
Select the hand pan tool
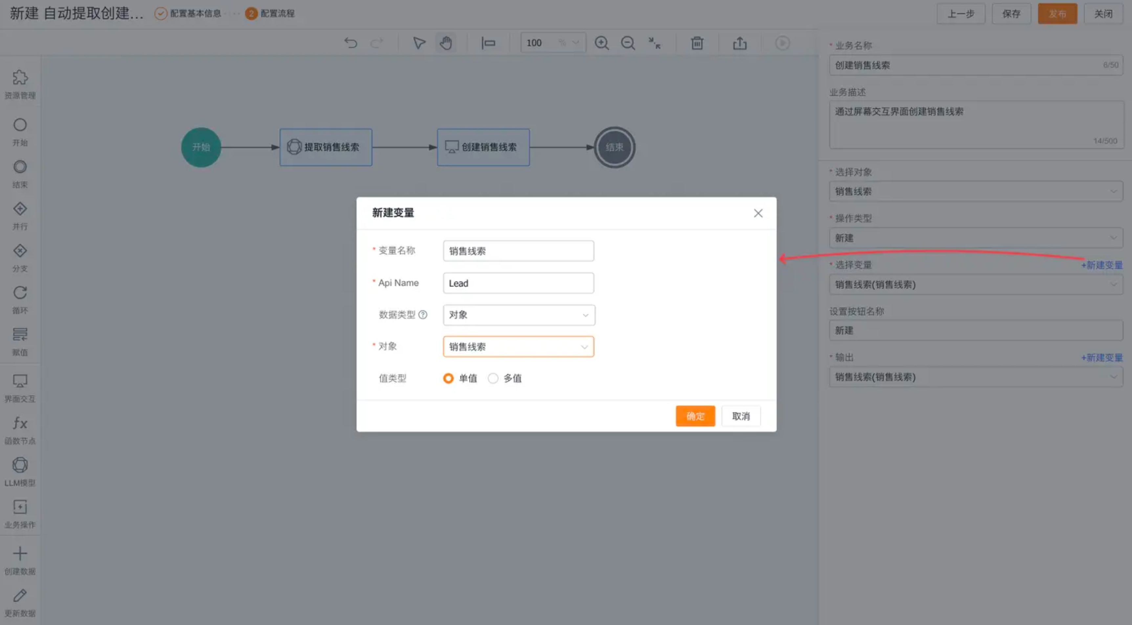coord(446,43)
